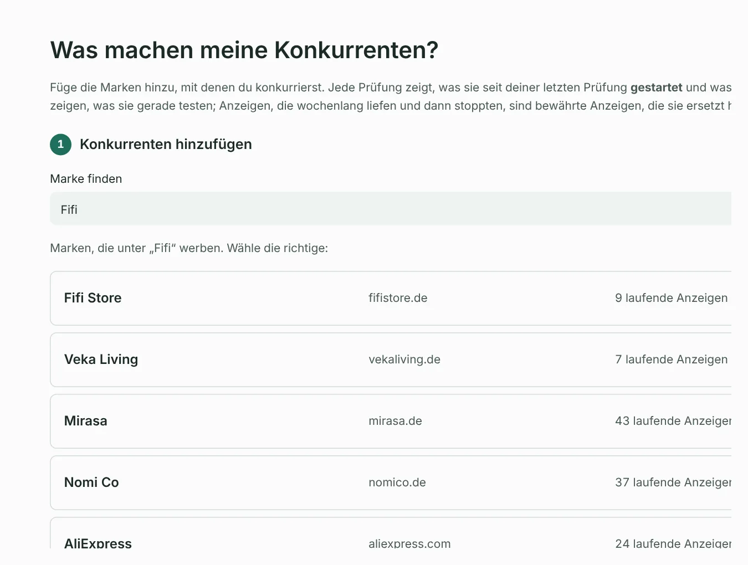Click the mirasa.de domain text

coord(395,421)
